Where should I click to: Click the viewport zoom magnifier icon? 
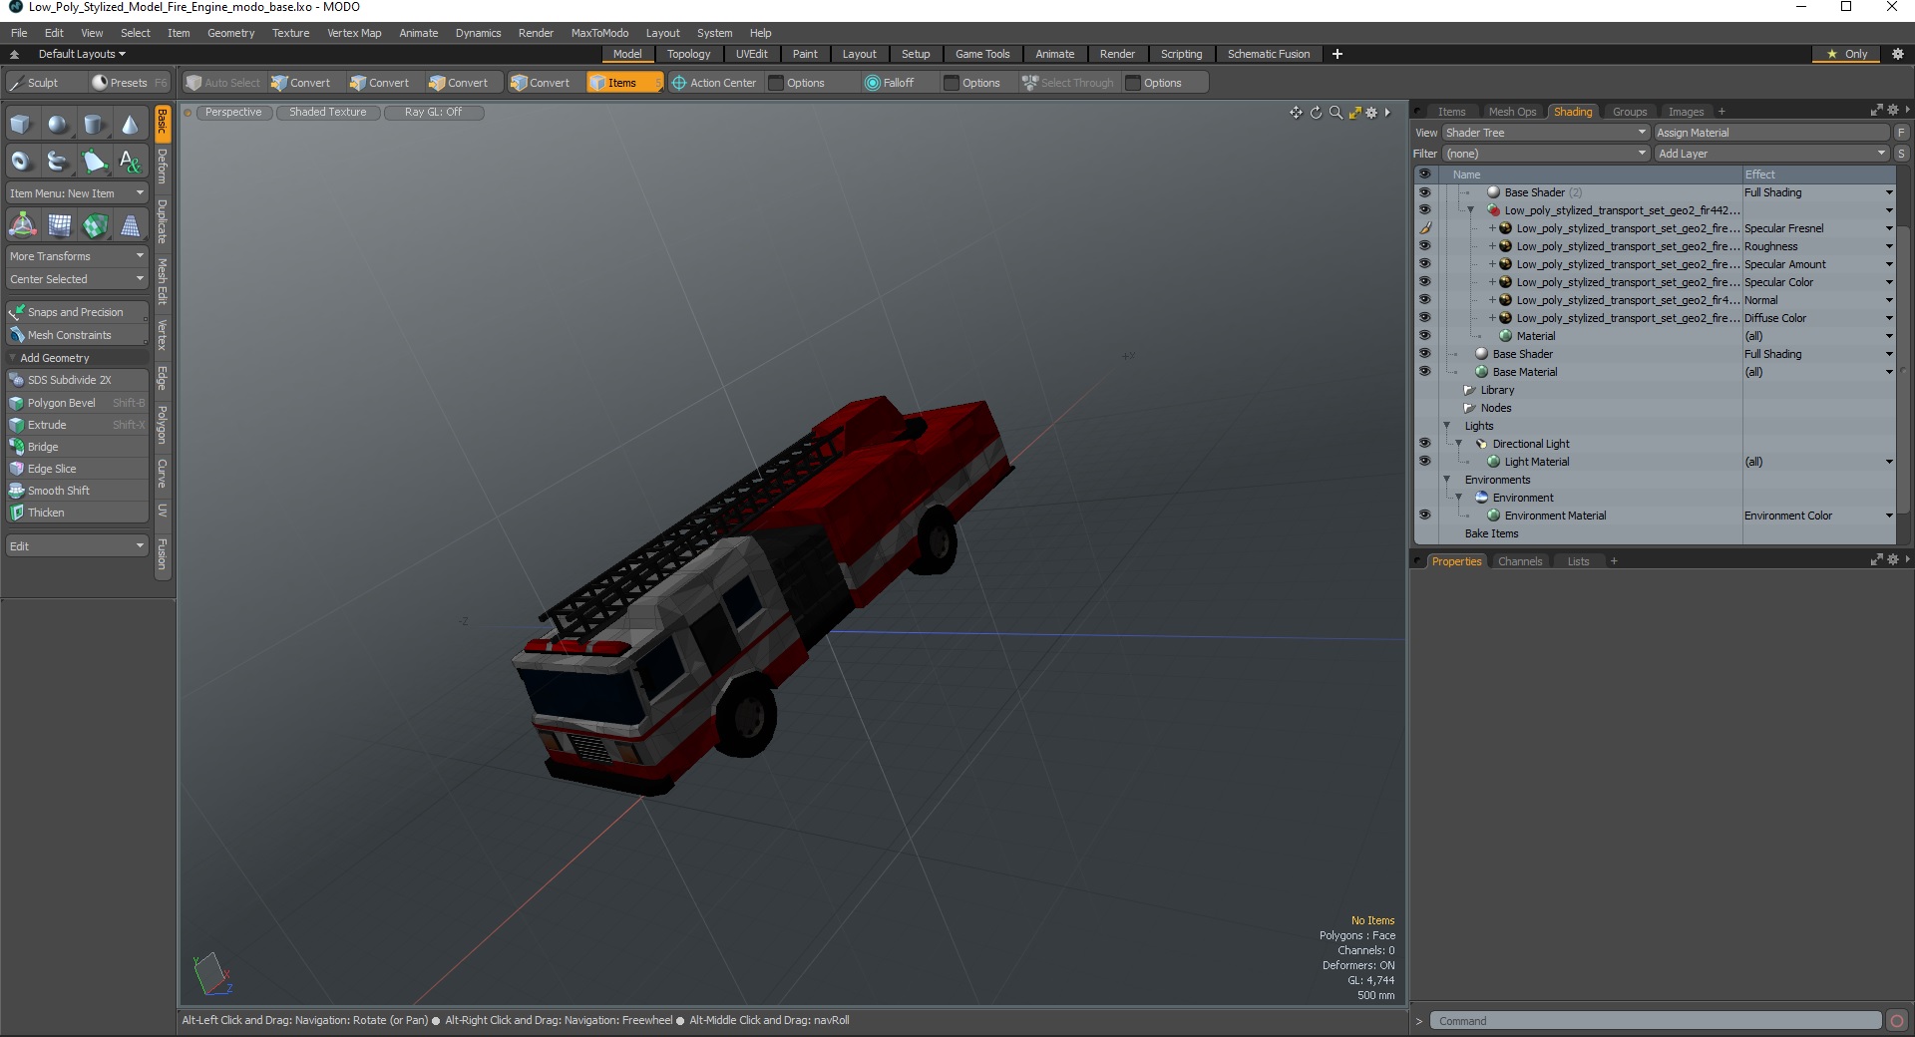1336,113
